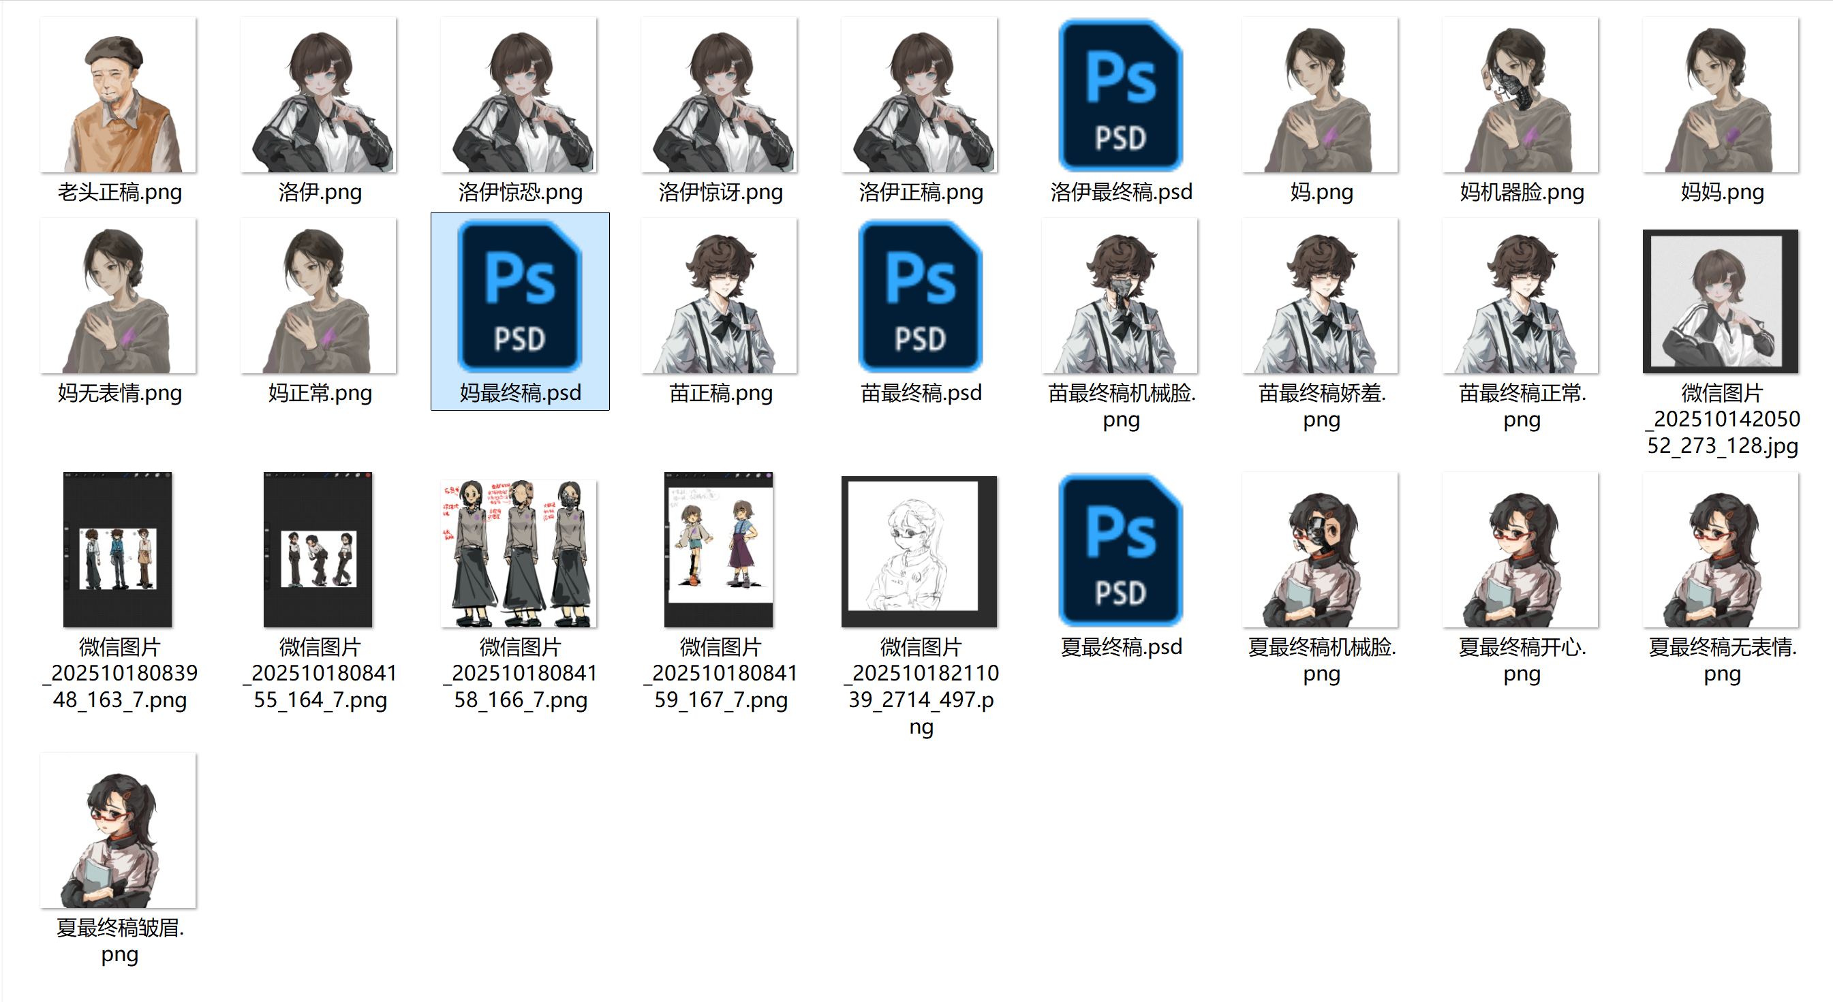Select the 老头正稿.png thumbnail
The width and height of the screenshot is (1833, 1002).
(x=118, y=95)
